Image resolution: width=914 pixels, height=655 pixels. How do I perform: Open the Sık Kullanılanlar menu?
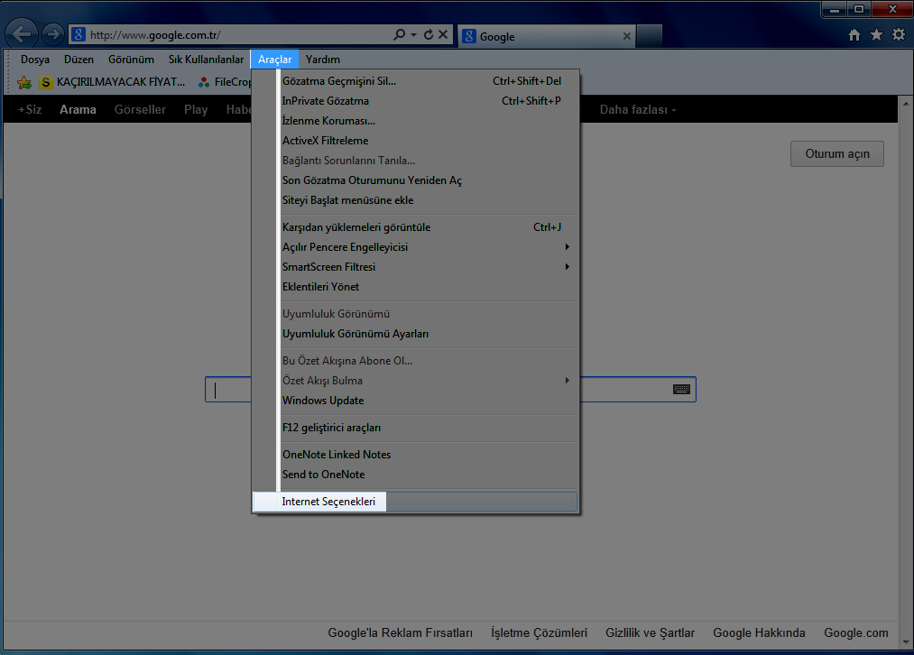pos(207,60)
